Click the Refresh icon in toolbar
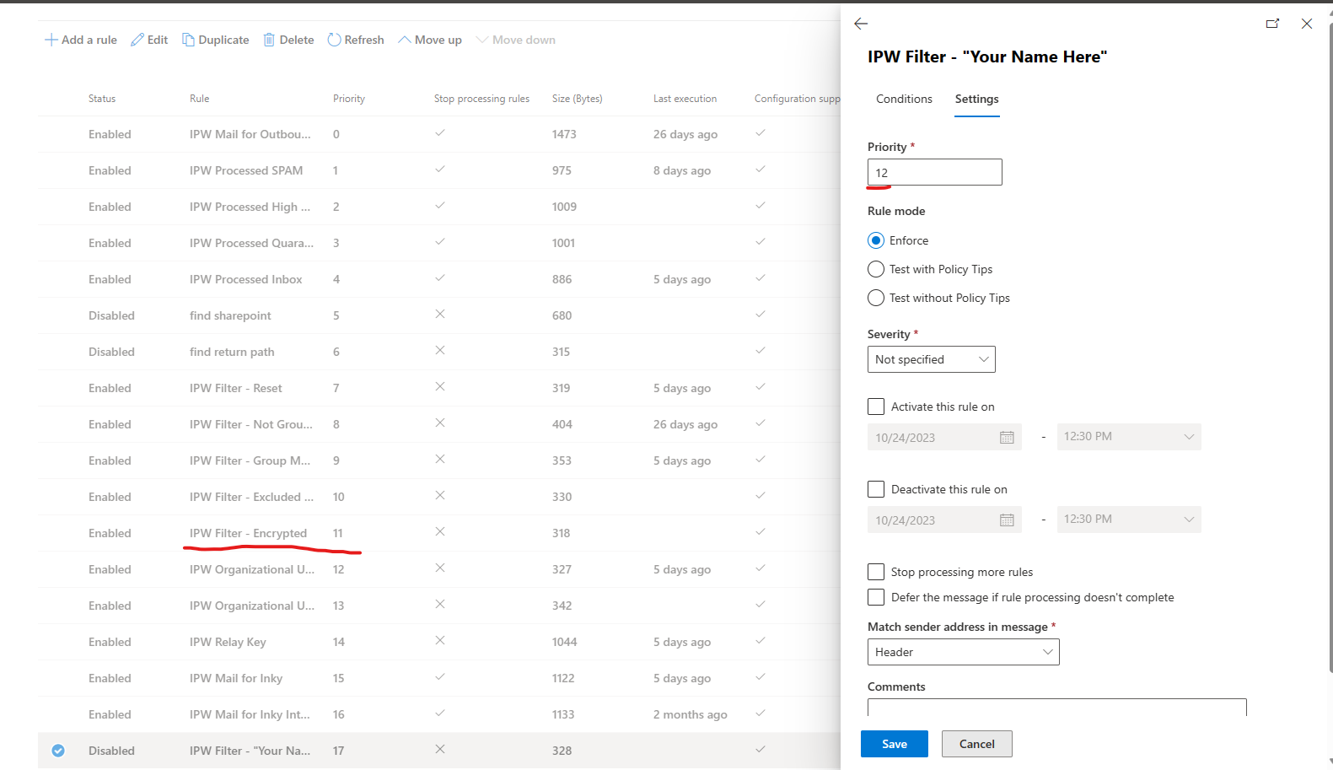This screenshot has height=770, width=1333. point(334,40)
